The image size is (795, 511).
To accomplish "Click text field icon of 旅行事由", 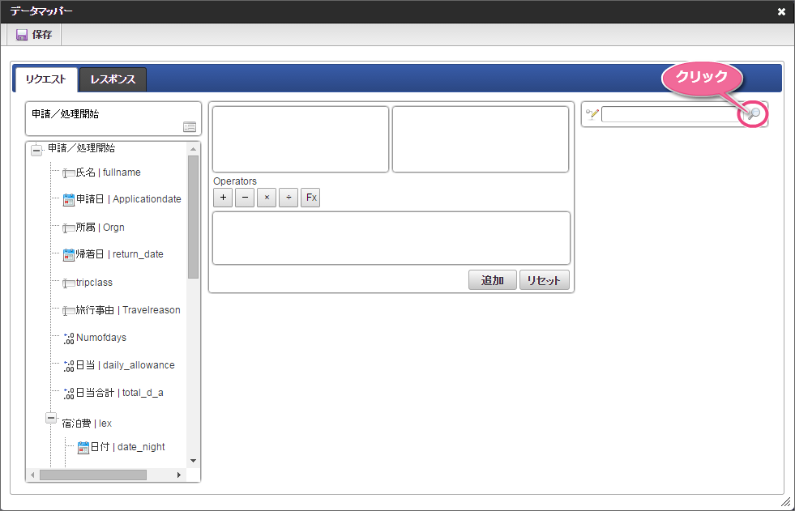I will point(68,311).
